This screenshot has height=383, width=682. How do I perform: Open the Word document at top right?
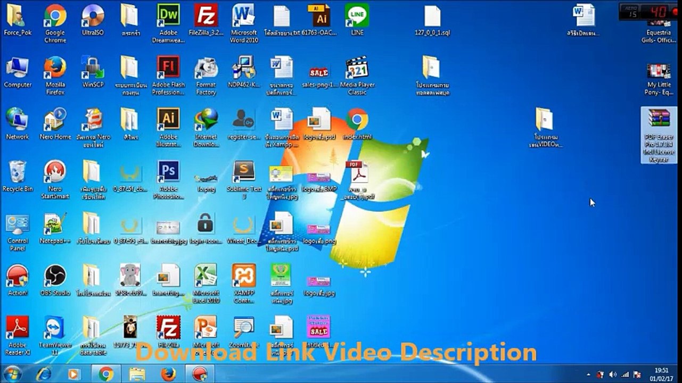(583, 20)
